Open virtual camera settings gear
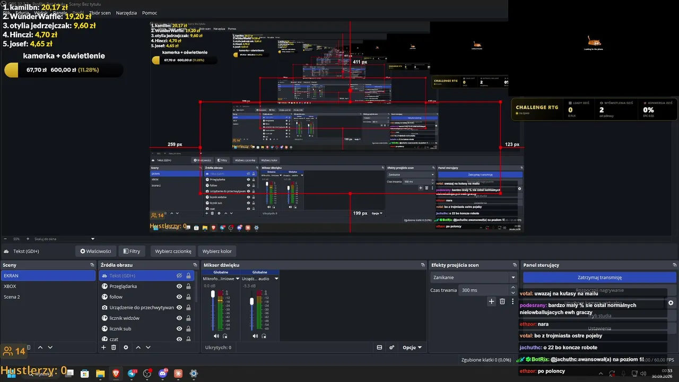Screen dimensions: 679x382 pyautogui.click(x=671, y=303)
